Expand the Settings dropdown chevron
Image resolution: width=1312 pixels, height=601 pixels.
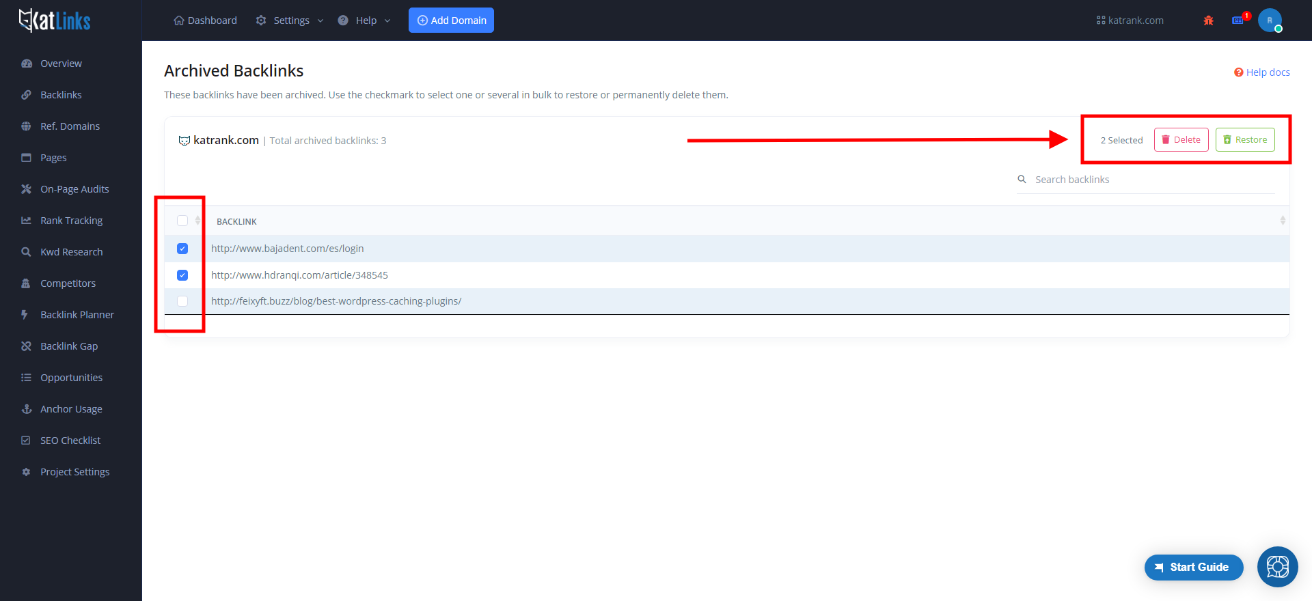320,20
